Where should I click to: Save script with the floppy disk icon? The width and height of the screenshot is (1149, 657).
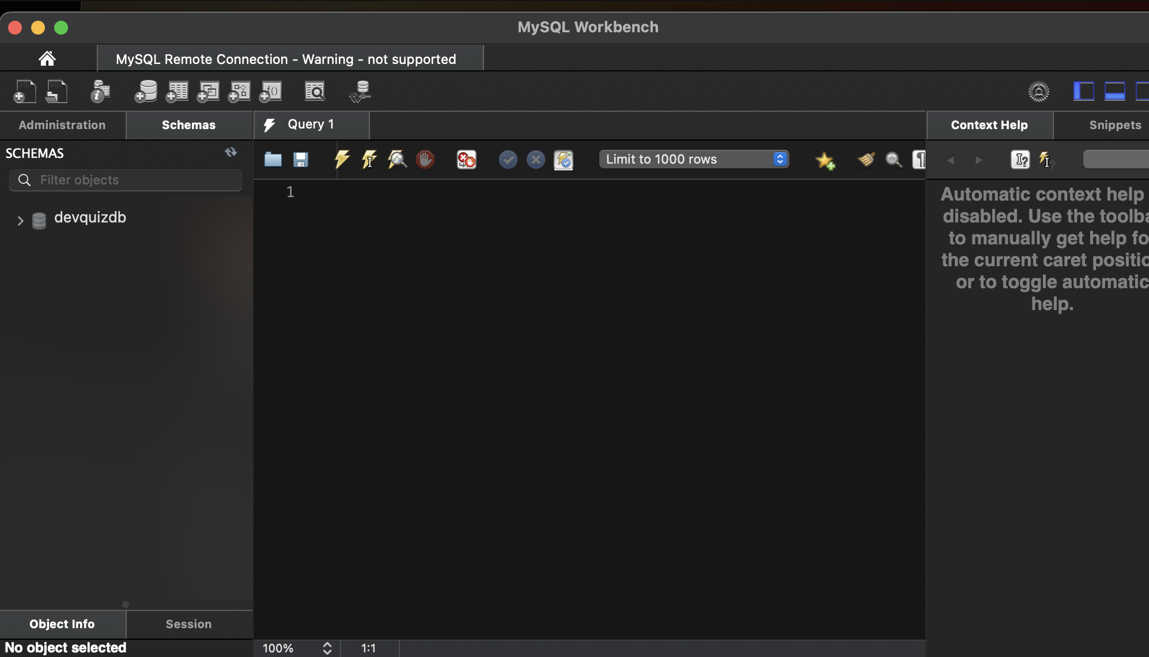(301, 160)
